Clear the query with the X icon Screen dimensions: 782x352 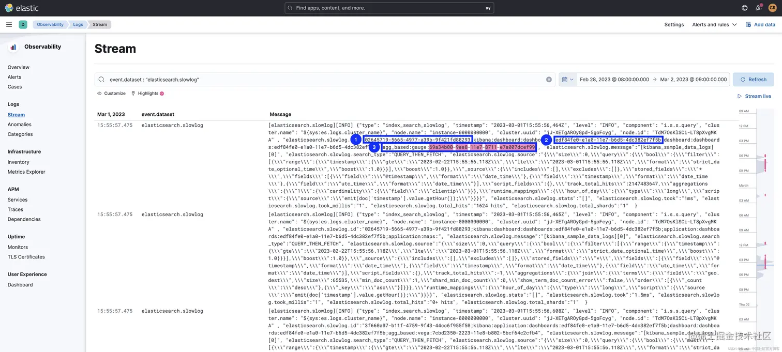coord(549,80)
